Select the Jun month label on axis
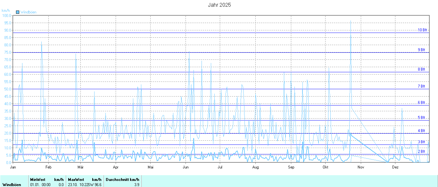 click(186, 167)
